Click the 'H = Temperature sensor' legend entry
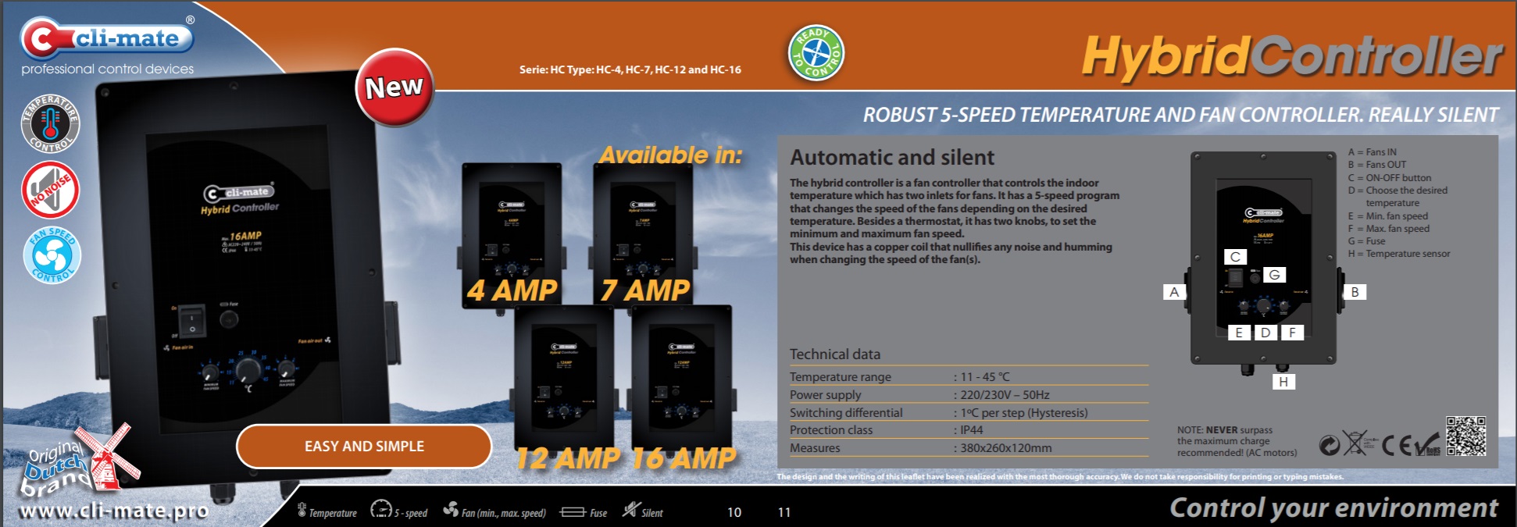The height and width of the screenshot is (527, 1517). click(1399, 254)
